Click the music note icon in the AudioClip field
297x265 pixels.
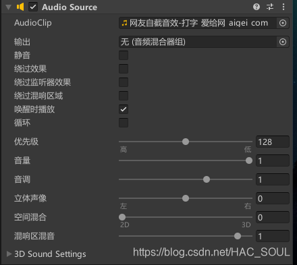124,23
